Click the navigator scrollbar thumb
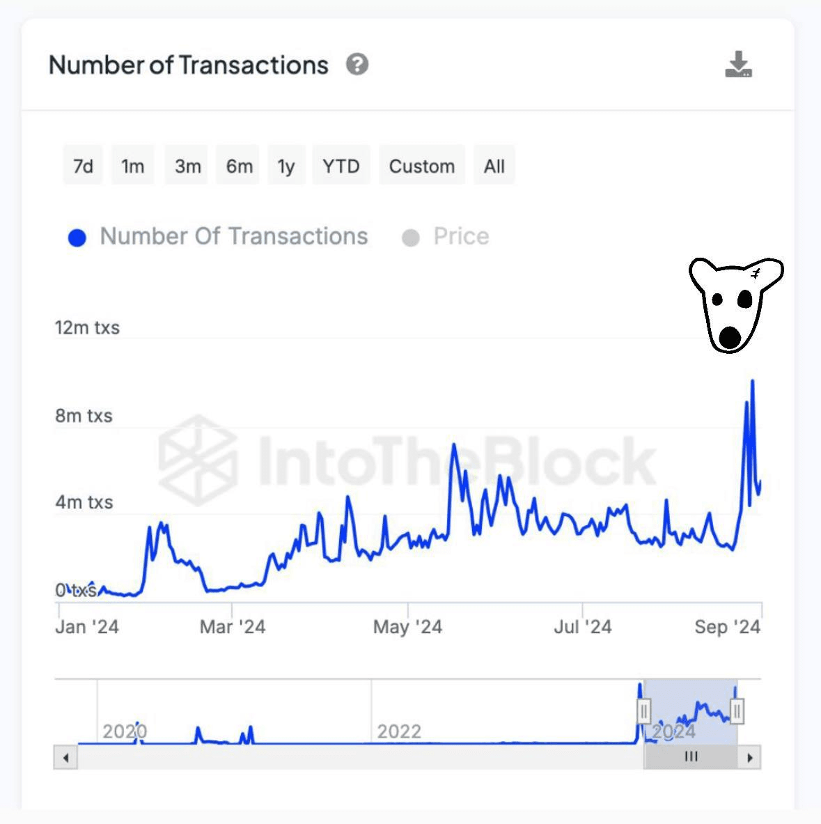Screen dimensions: 821x824 [x=691, y=757]
